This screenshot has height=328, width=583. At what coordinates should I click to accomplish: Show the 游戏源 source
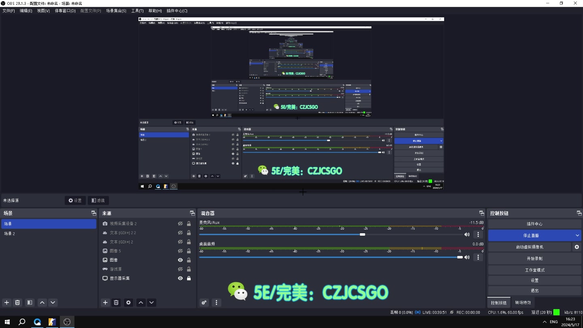tap(180, 269)
